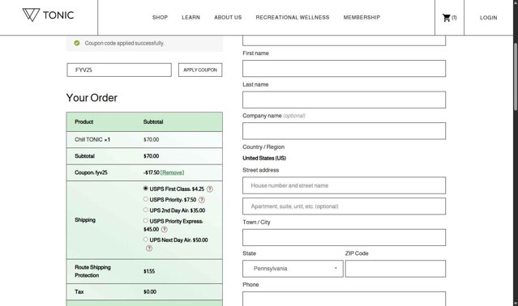Choose UPS 2nd Day Air shipping

[145, 210]
